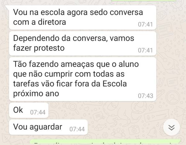Tap the partially visible green message at bottom

[105, 142]
